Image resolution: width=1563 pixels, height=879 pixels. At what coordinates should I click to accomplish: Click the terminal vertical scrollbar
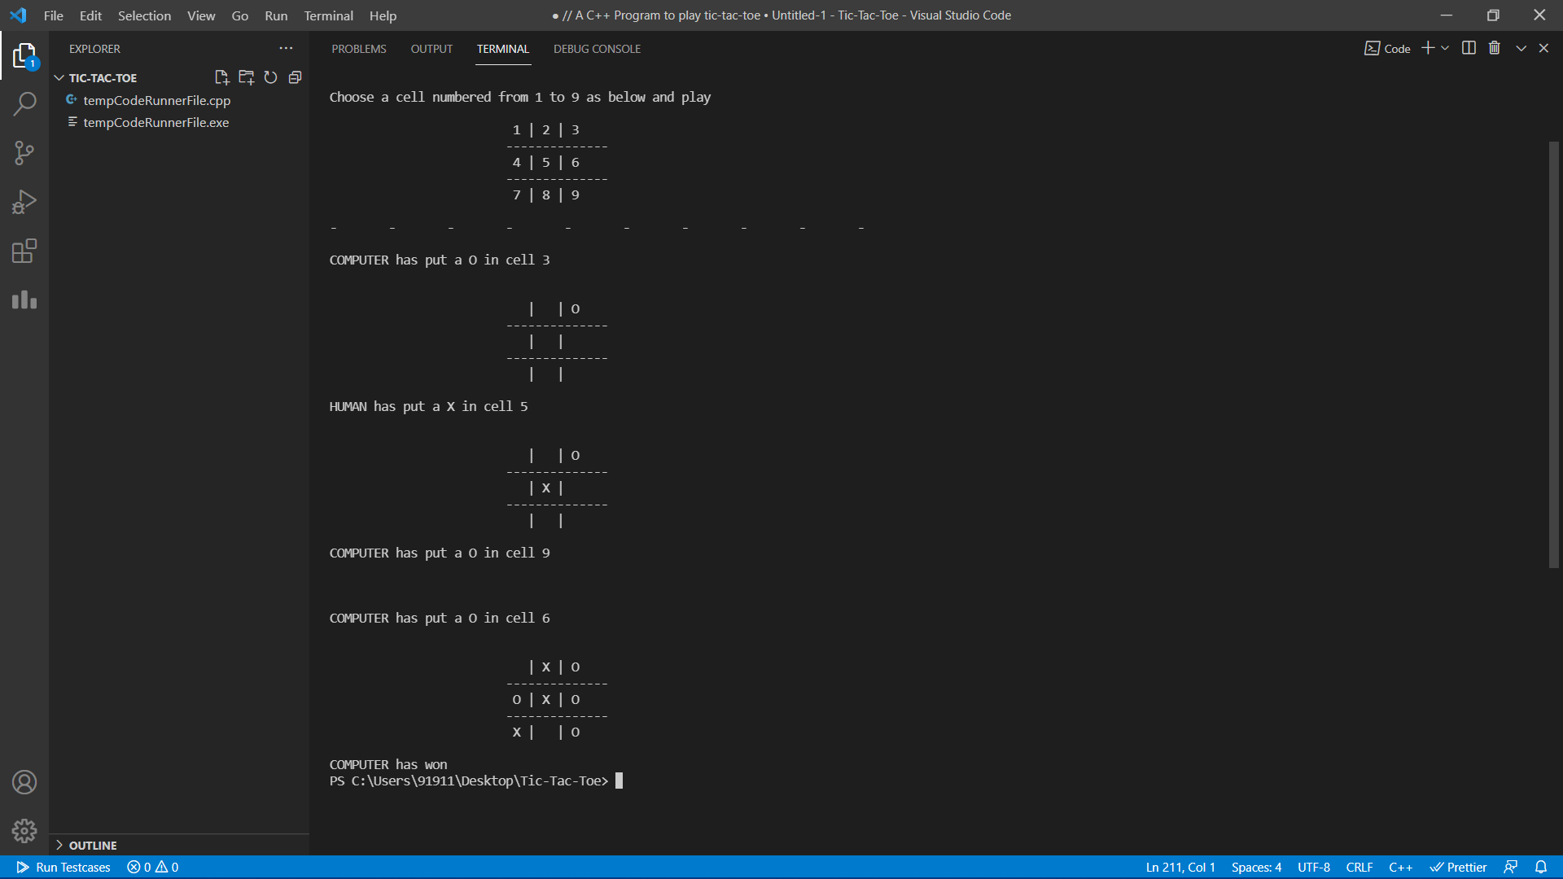point(1553,354)
